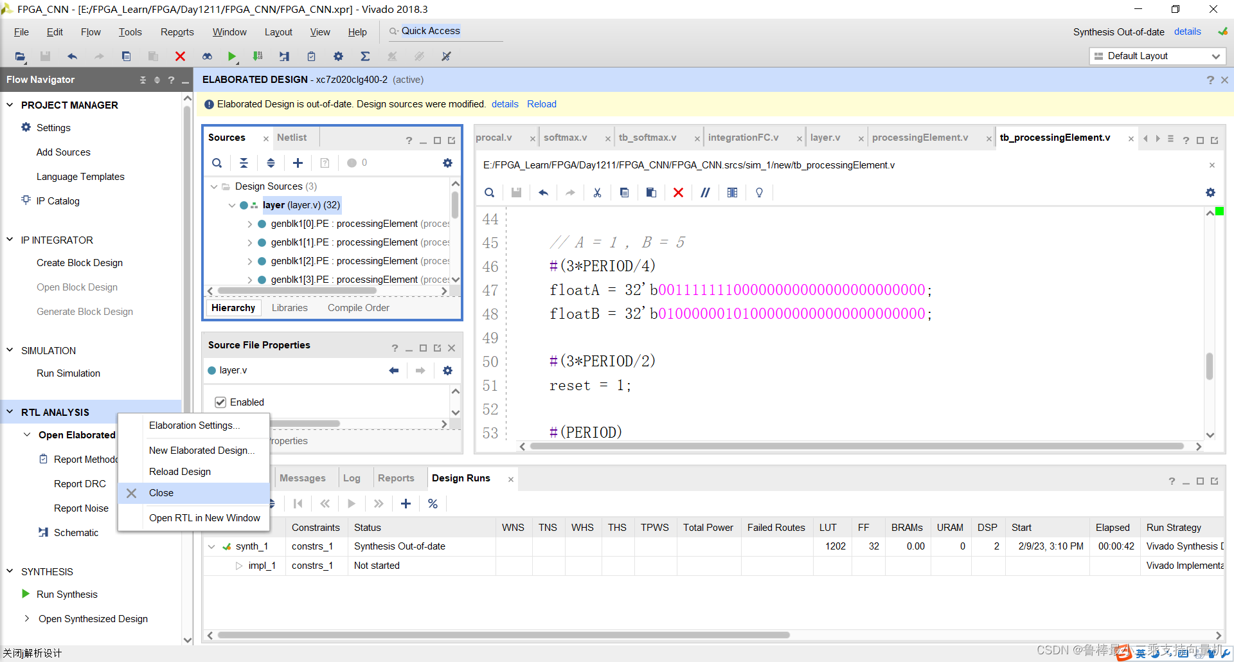Collapse synth_1 run row
The height and width of the screenshot is (662, 1234).
coord(211,546)
